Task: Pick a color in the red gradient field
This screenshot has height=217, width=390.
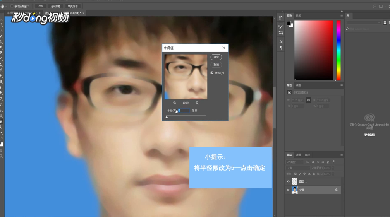Action: 314,50
